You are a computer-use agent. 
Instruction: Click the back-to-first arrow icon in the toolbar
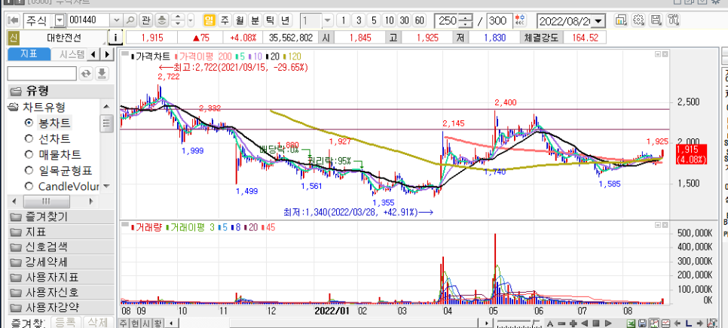pyautogui.click(x=14, y=20)
